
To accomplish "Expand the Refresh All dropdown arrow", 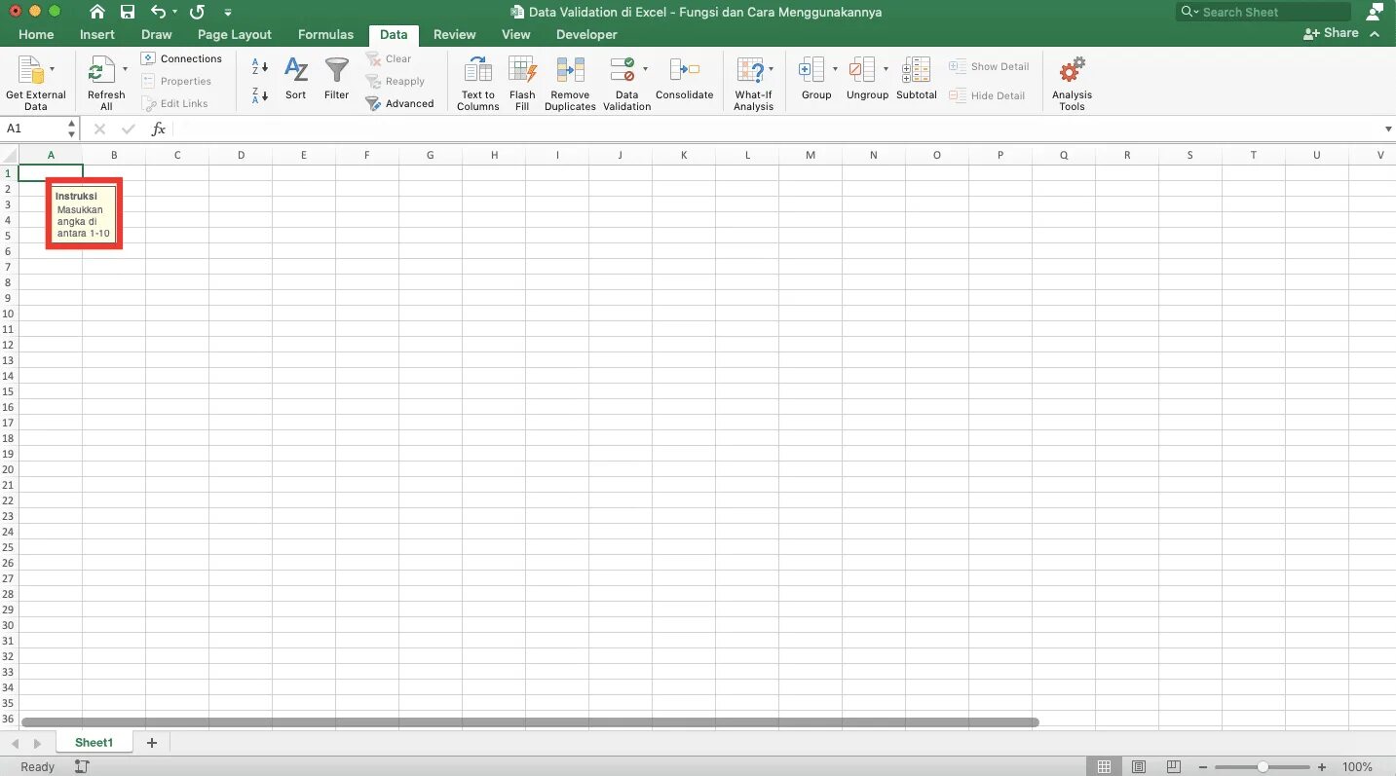I will pyautogui.click(x=125, y=70).
